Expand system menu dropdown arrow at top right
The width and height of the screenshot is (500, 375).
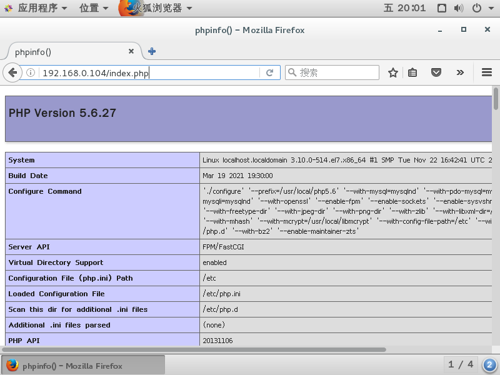[x=491, y=8]
